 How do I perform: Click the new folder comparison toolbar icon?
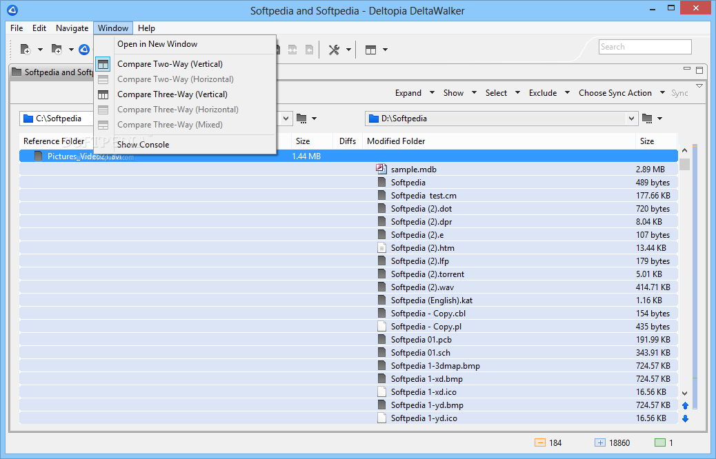[57, 49]
